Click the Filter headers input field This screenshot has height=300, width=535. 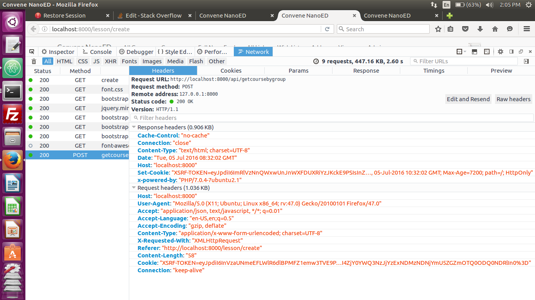tap(333, 118)
